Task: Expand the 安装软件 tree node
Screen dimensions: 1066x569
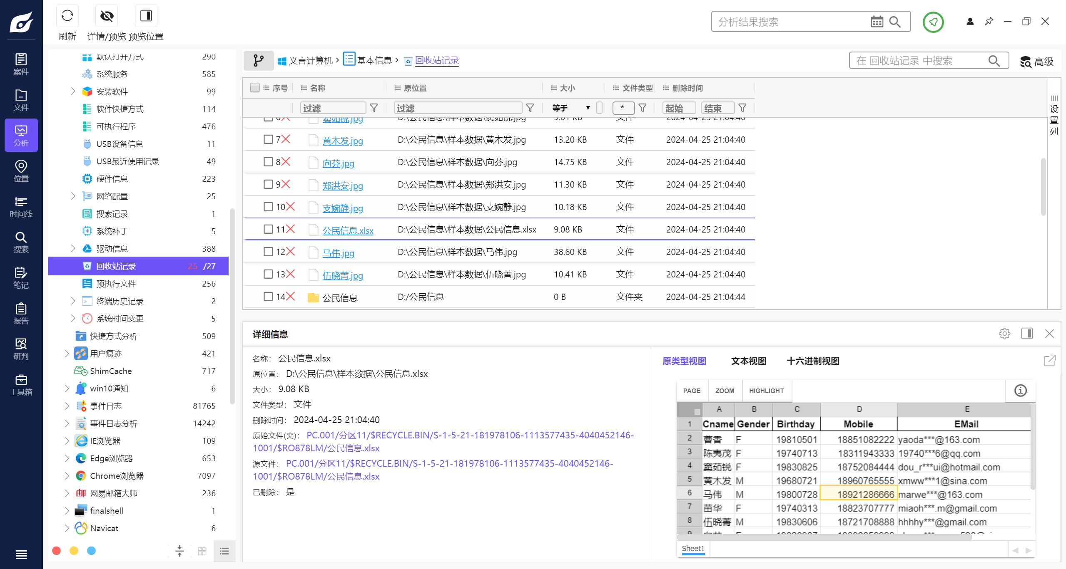Action: [73, 91]
